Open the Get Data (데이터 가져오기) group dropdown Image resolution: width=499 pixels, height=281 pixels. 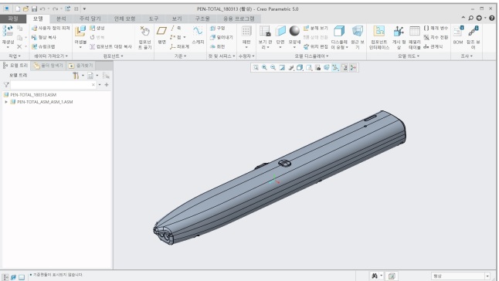click(x=51, y=56)
